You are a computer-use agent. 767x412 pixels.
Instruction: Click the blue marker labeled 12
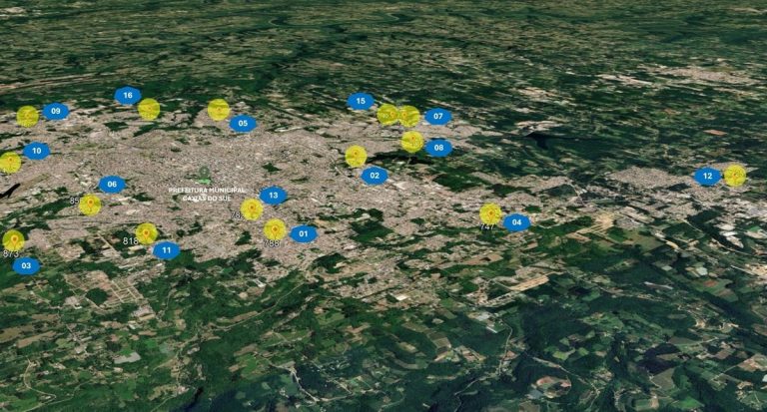pyautogui.click(x=707, y=177)
